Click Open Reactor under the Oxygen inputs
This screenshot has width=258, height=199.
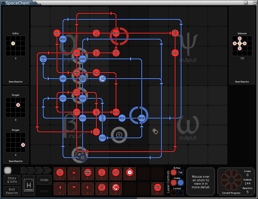[x=16, y=161]
